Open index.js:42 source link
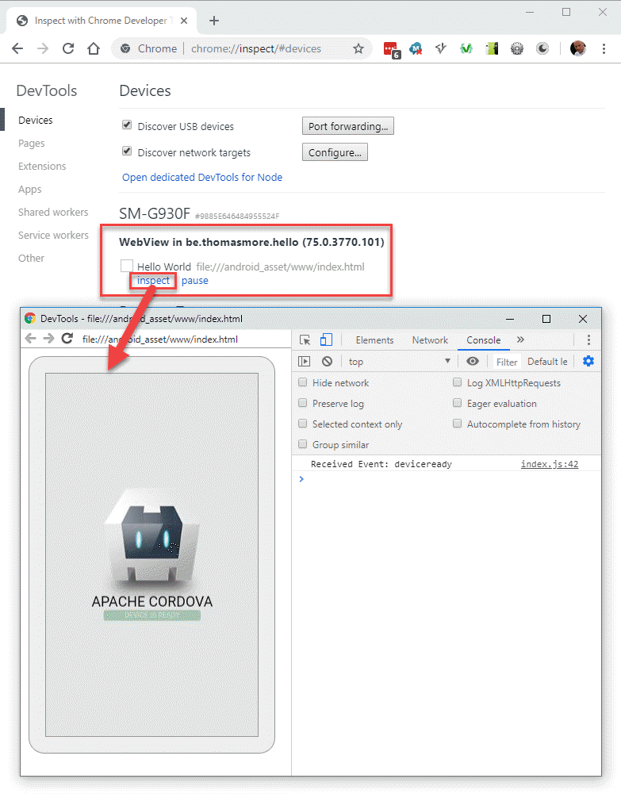Image resolution: width=621 pixels, height=794 pixels. tap(550, 464)
